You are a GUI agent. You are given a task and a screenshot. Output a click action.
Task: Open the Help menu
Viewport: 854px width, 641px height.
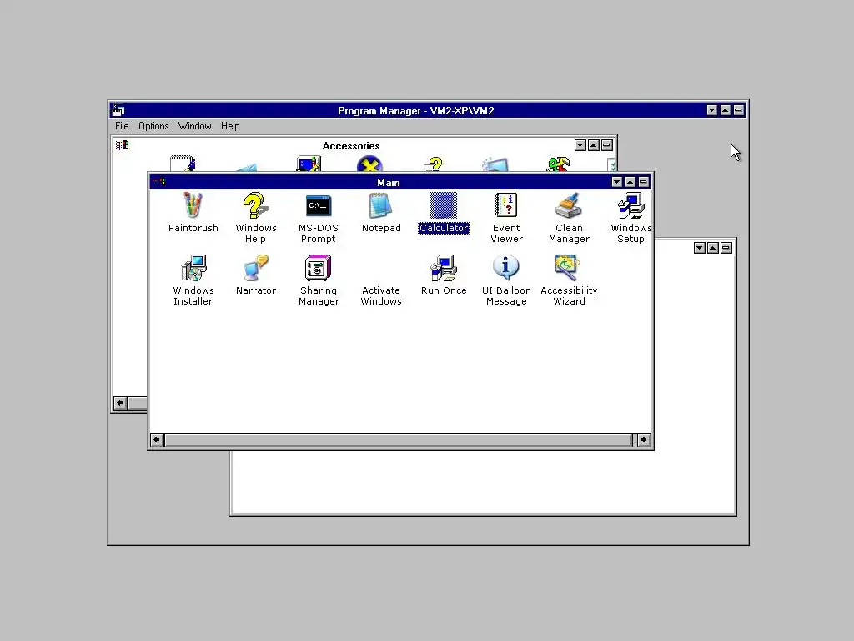point(230,126)
